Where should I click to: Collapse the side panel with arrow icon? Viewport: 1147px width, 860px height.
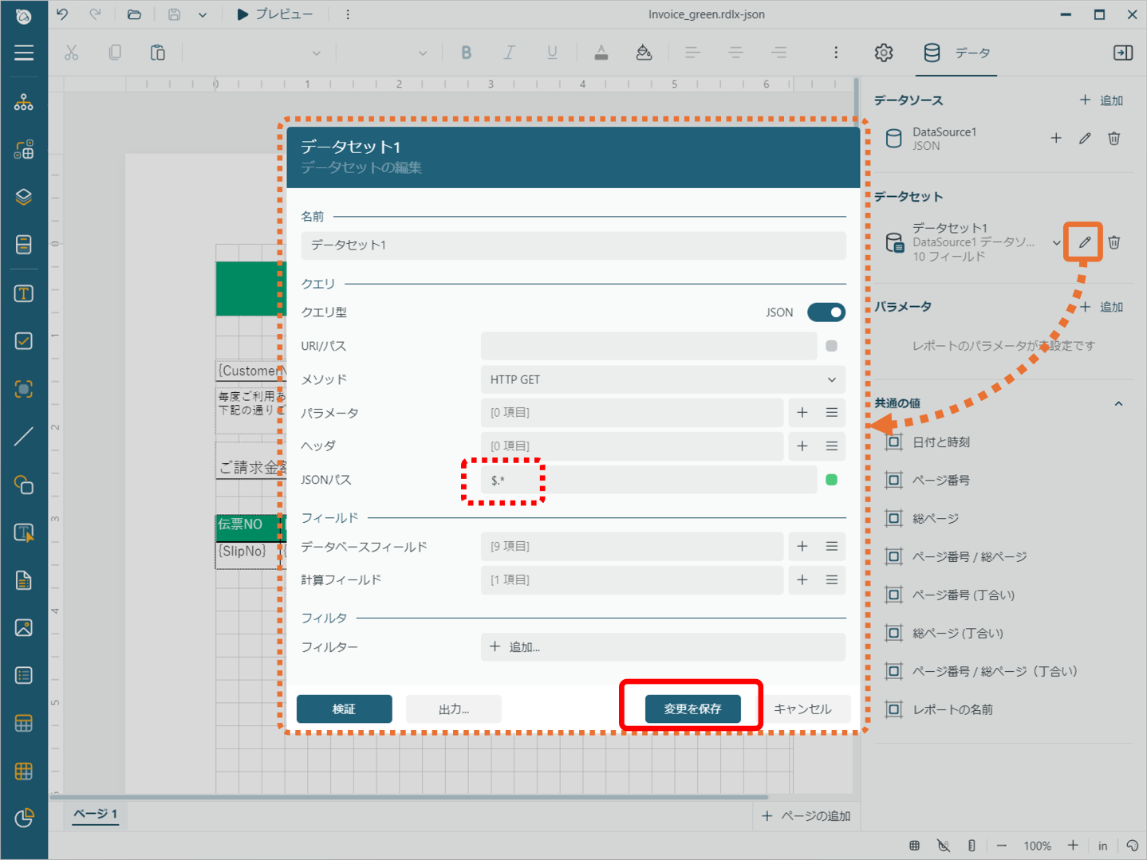[x=1123, y=53]
